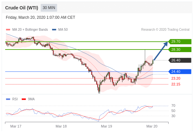Click the 29.70 green resistance label
The height and width of the screenshot is (133, 194).
tap(180, 41)
